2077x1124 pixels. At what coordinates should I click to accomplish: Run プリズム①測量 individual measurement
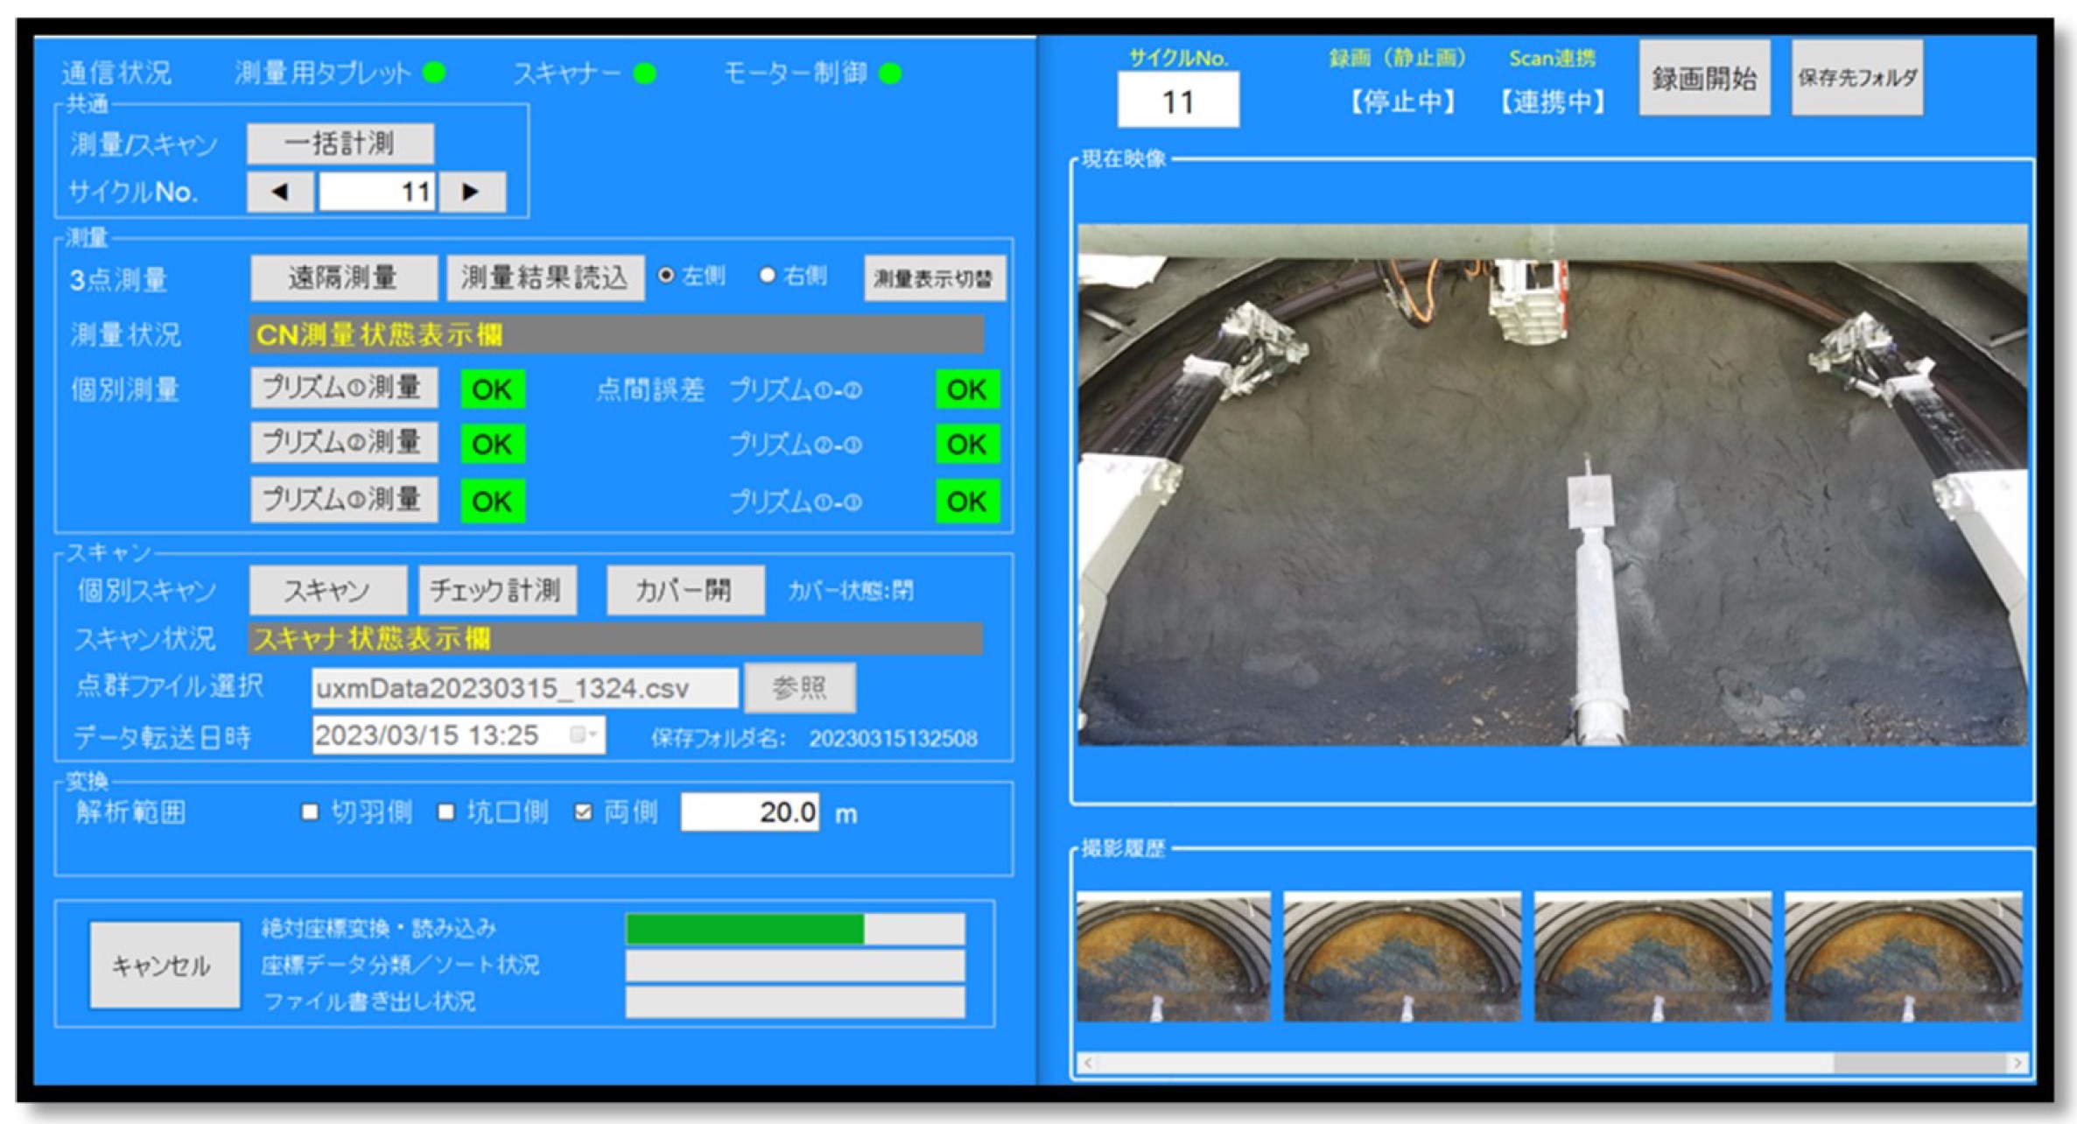coord(344,389)
